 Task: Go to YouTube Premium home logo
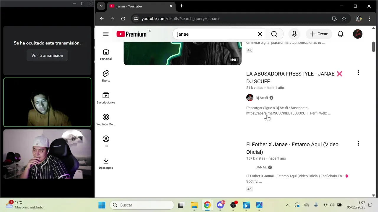click(x=131, y=34)
